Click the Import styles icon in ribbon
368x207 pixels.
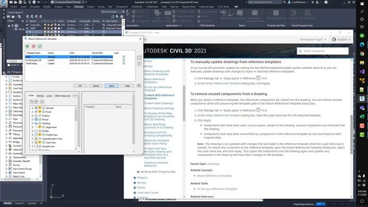(x=223, y=14)
